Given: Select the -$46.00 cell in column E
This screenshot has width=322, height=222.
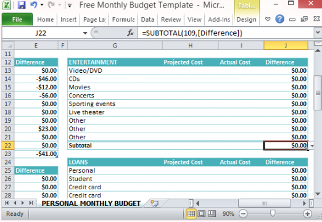Looking at the screenshot, I should [36, 79].
